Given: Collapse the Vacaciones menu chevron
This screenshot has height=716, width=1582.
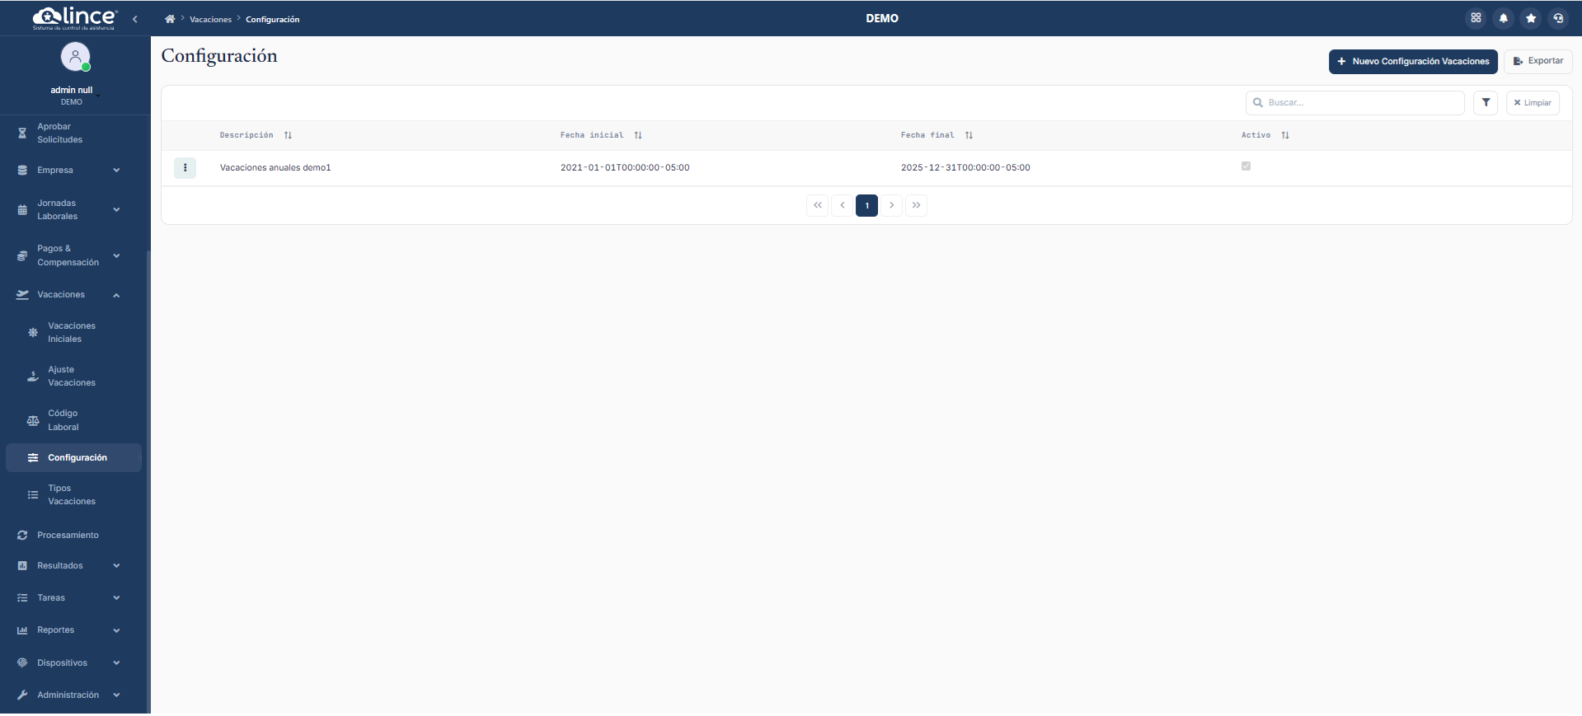Looking at the screenshot, I should 116,295.
